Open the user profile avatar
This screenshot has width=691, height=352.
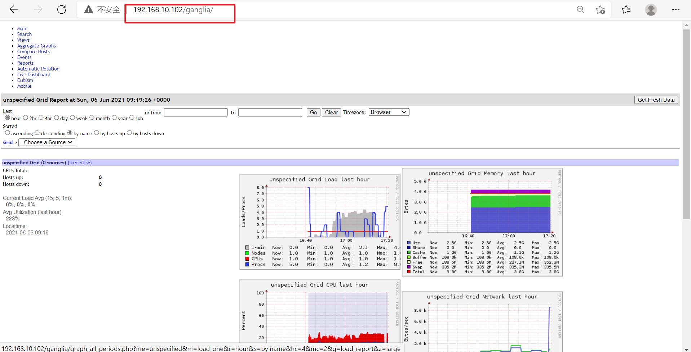[x=651, y=10]
